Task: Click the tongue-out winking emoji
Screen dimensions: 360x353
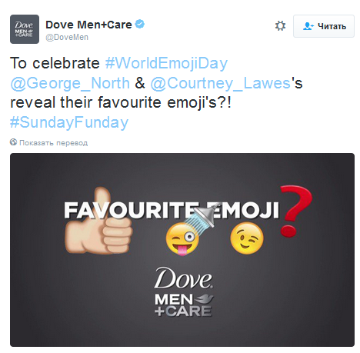Action: click(182, 239)
